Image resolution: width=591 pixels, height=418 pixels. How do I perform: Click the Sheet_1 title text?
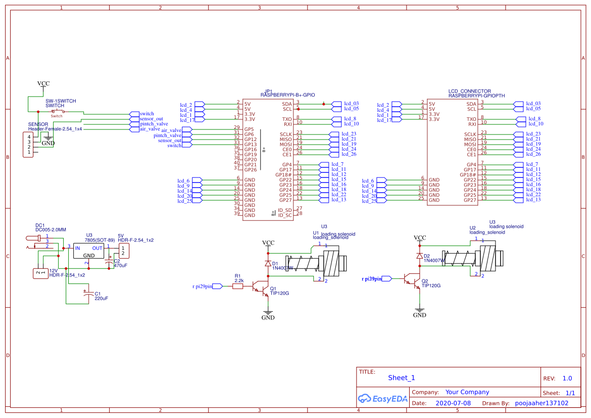[402, 378]
